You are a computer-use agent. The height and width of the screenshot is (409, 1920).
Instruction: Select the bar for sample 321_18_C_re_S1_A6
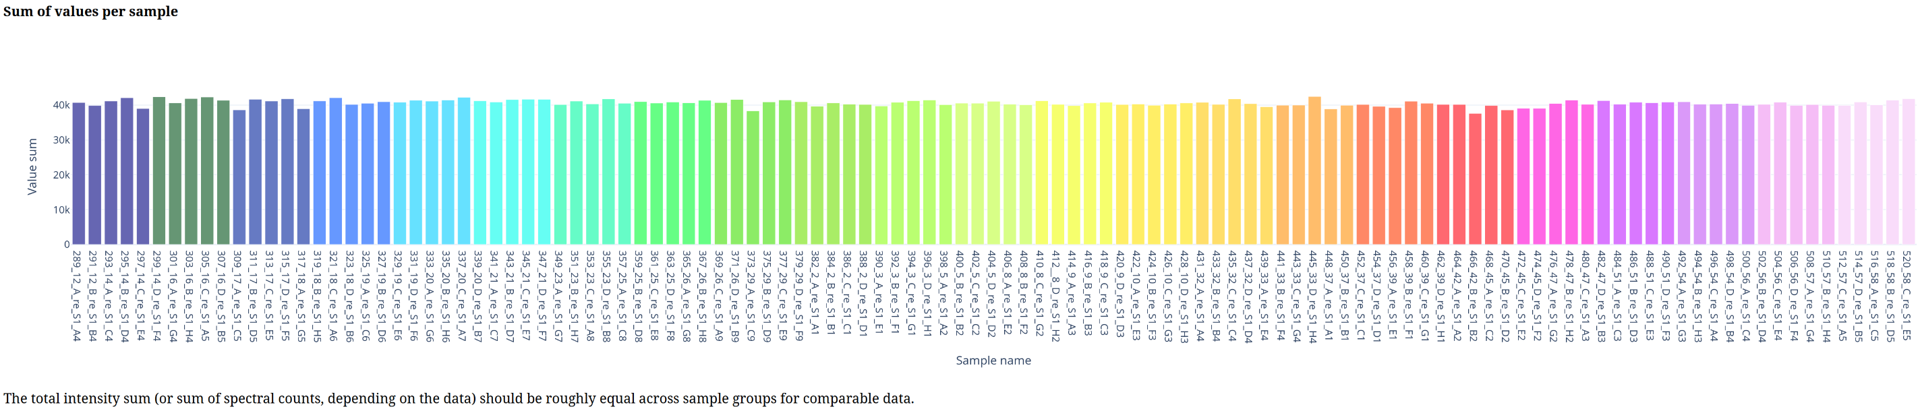coord(335,171)
